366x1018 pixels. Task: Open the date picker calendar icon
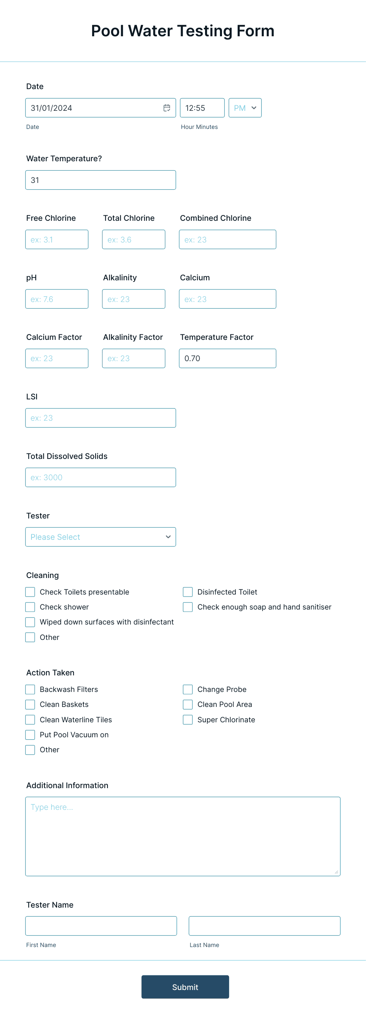pyautogui.click(x=166, y=108)
